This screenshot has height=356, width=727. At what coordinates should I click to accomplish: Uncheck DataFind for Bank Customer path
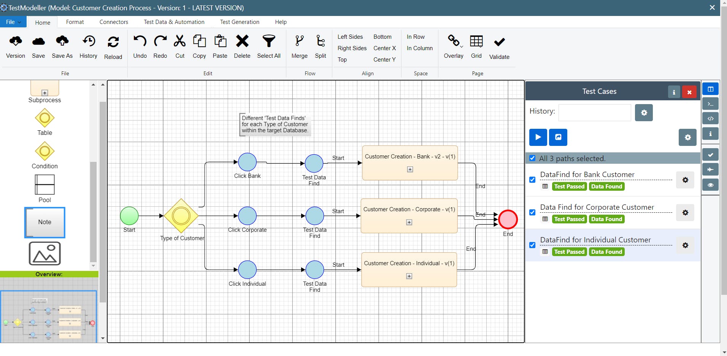point(532,180)
